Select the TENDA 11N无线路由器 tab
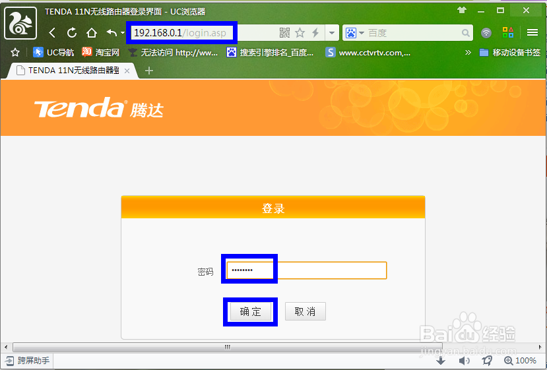The width and height of the screenshot is (547, 370). 71,71
